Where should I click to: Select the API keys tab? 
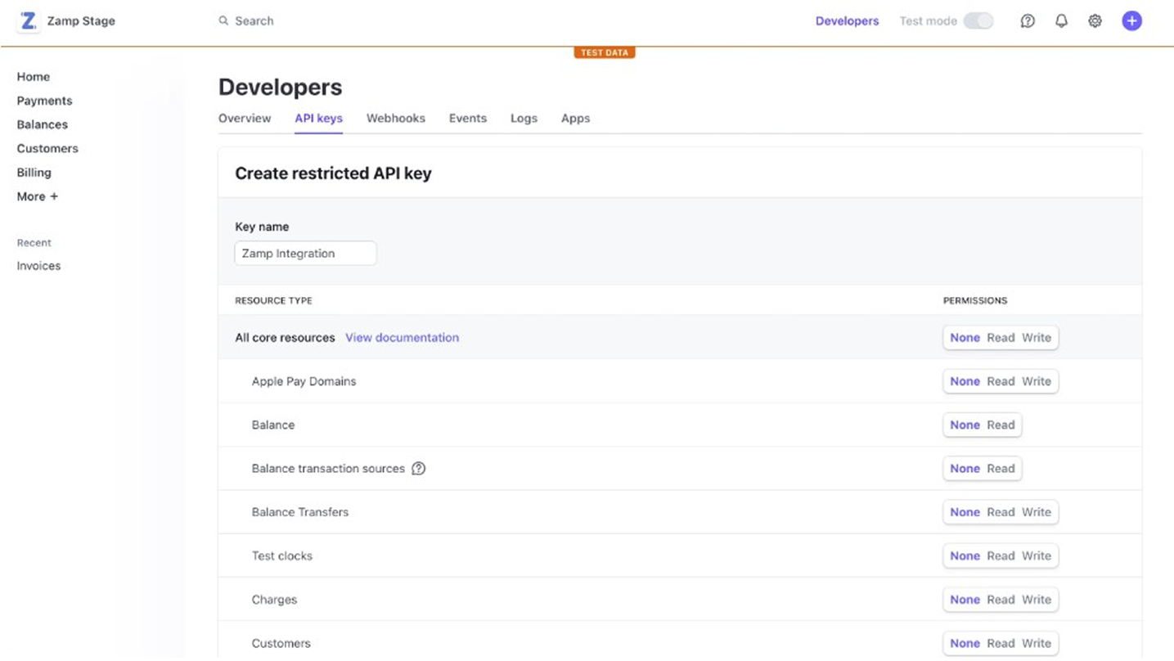[x=318, y=119]
